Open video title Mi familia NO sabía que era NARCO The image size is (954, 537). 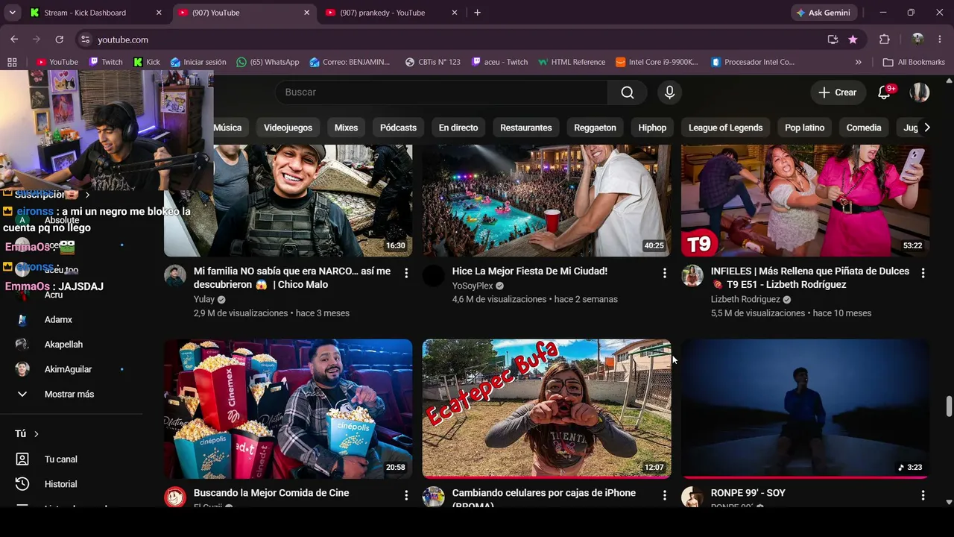(292, 278)
